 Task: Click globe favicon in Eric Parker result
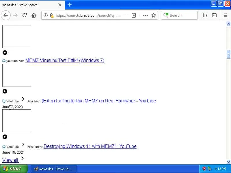point(4,147)
